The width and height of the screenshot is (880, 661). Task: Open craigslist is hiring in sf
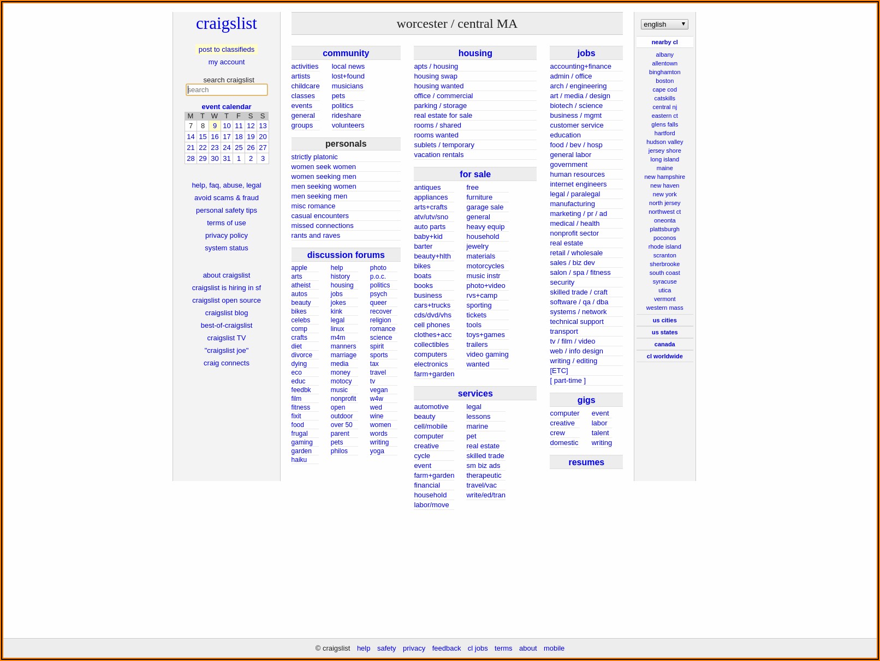tap(227, 287)
